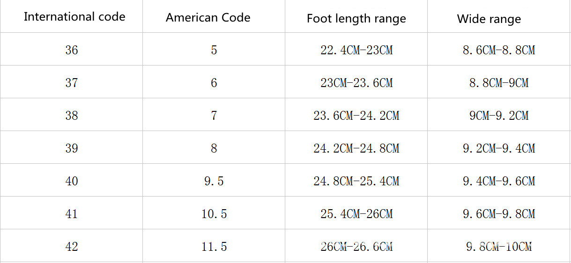Screen dimensions: 571x263
Task: Select foot length 22.4CM-23CM cell
Action: (x=356, y=50)
